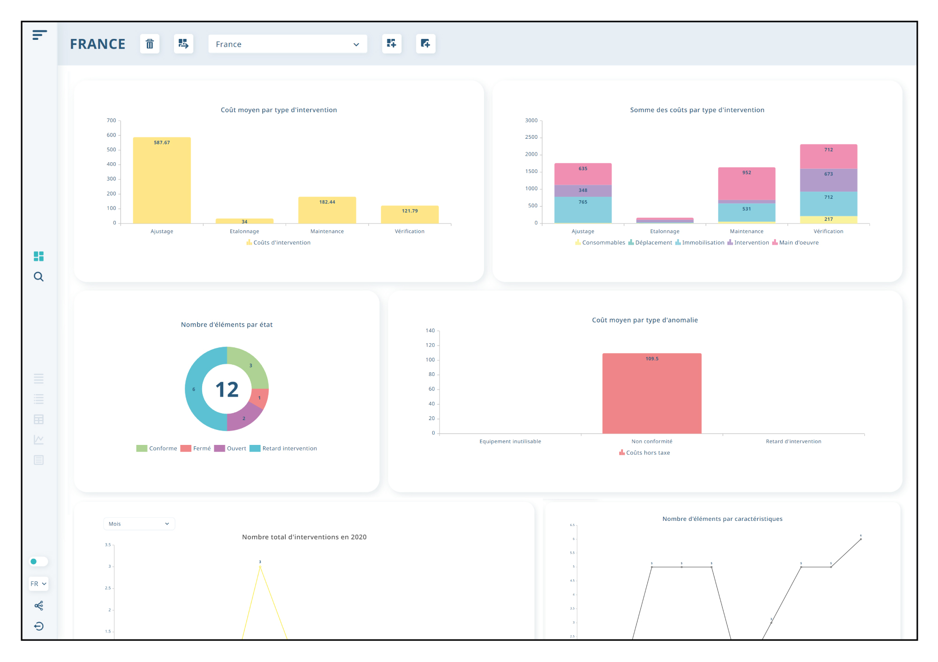Click the 673 segment of Vérification stack
This screenshot has width=938, height=662.
pos(829,180)
